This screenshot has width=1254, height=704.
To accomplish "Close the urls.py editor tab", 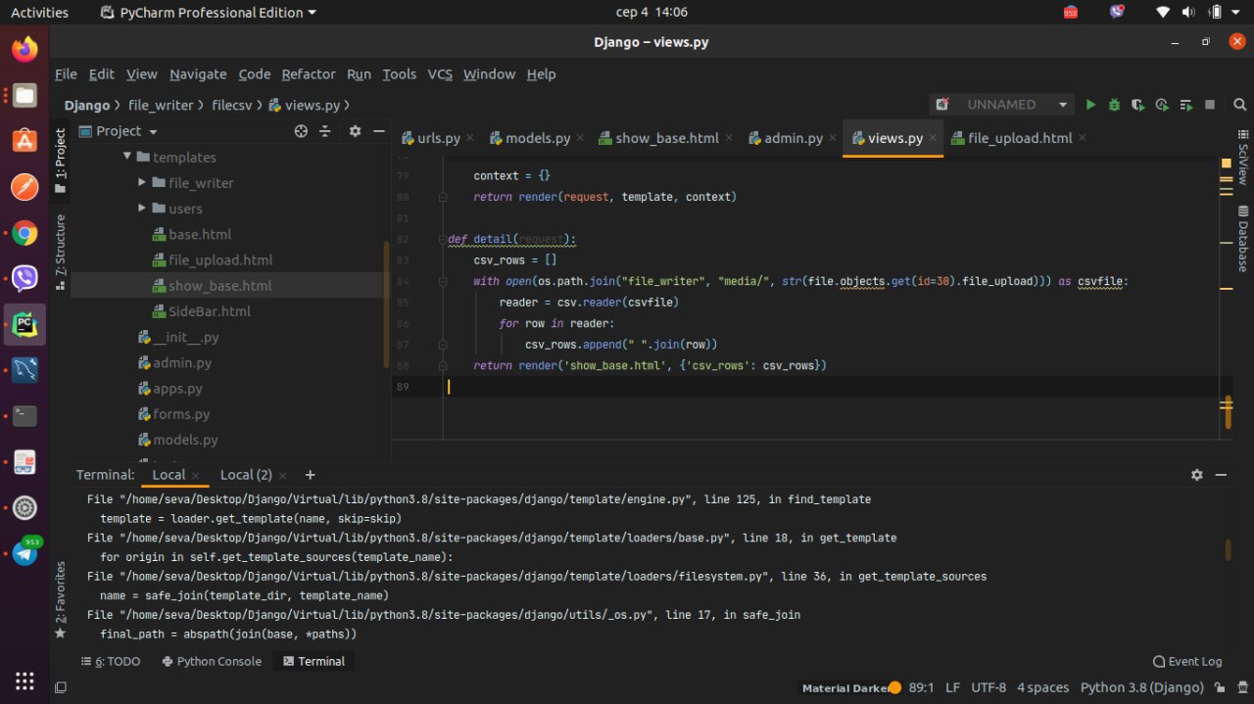I will click(x=470, y=138).
